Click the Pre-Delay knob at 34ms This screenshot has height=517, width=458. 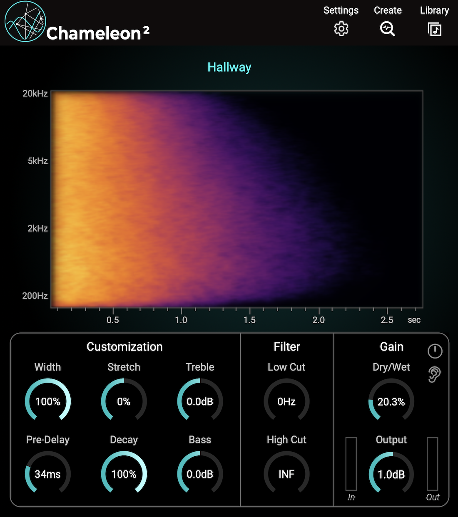(x=48, y=474)
